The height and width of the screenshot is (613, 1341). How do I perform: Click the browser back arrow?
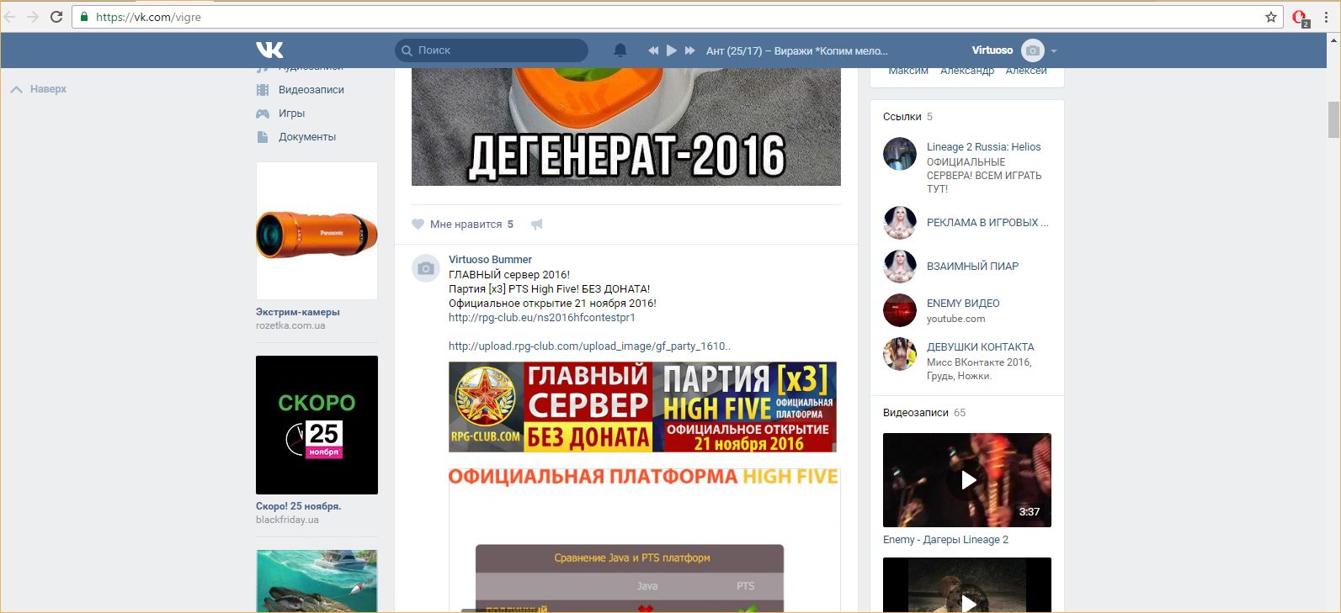tap(11, 17)
